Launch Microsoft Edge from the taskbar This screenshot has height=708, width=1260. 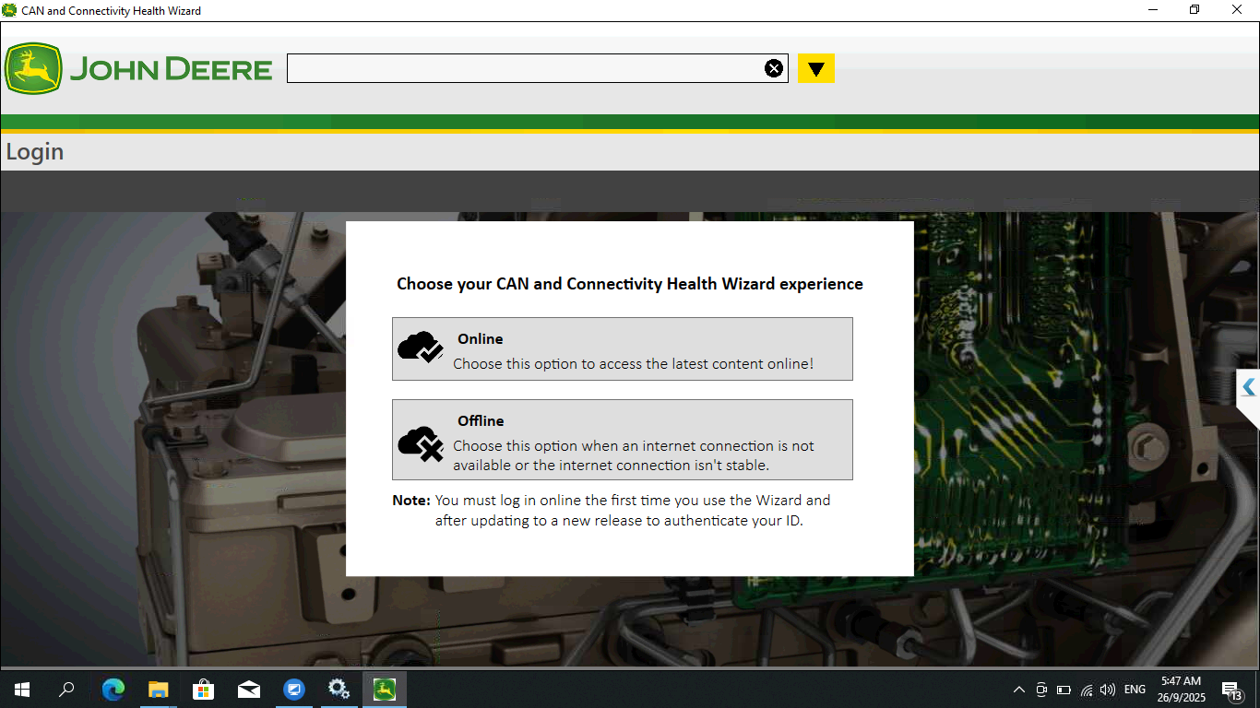pyautogui.click(x=113, y=689)
